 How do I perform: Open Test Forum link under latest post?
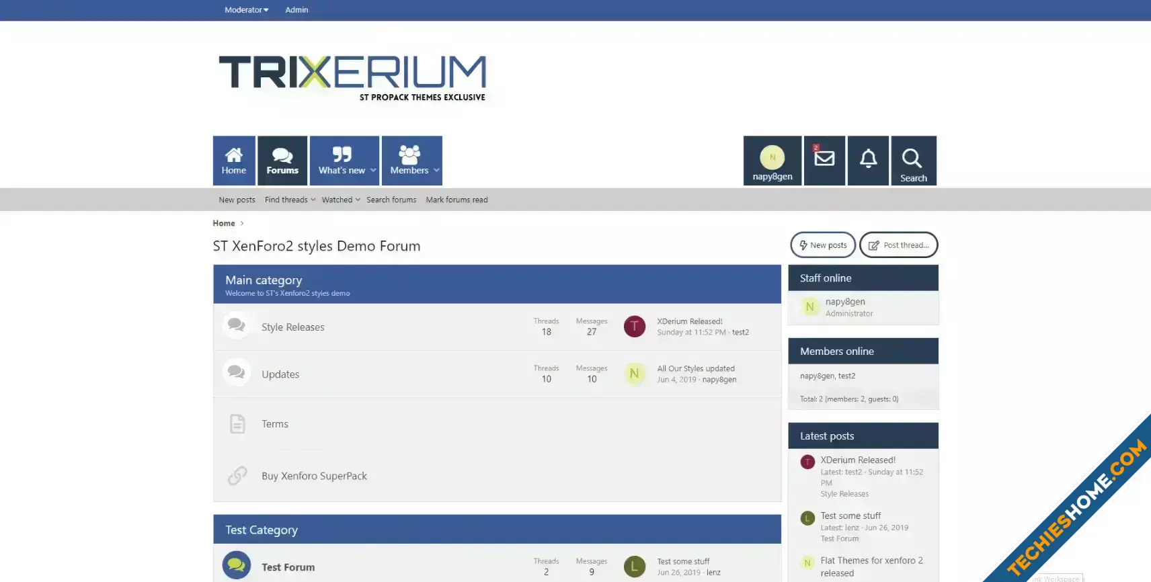(x=840, y=538)
